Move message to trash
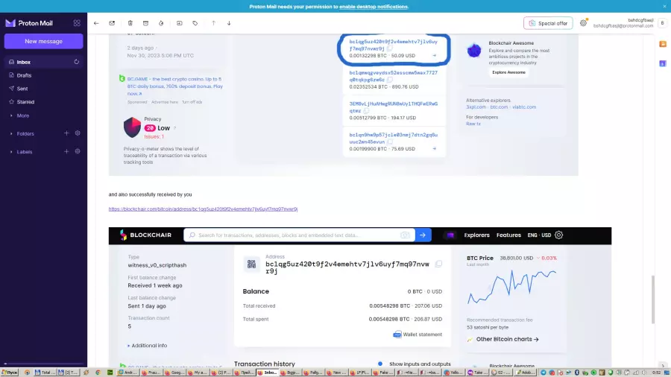Screen dimensions: 671x377 (x=130, y=23)
